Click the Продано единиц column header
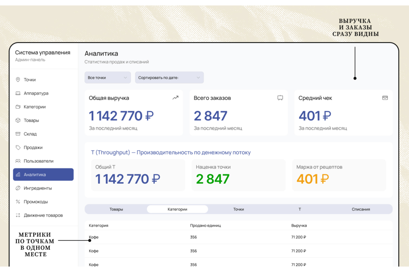 click(x=205, y=225)
